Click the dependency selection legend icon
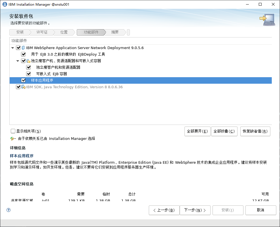The height and width of the screenshot is (227, 280). pyautogui.click(x=13, y=138)
